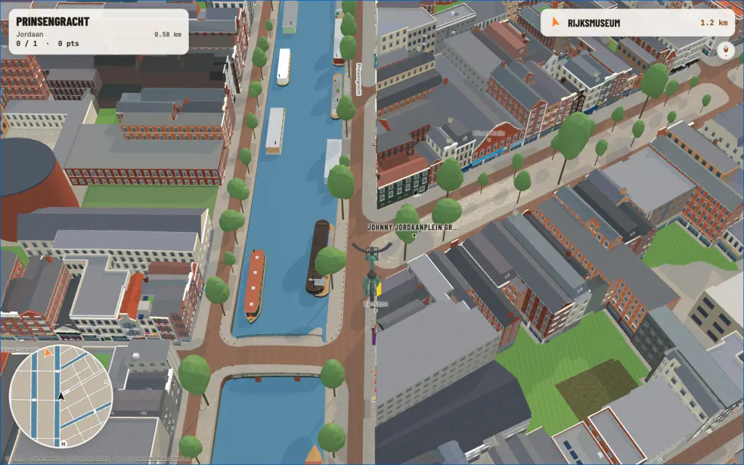Click the black player arrow on the minimap

pyautogui.click(x=61, y=396)
